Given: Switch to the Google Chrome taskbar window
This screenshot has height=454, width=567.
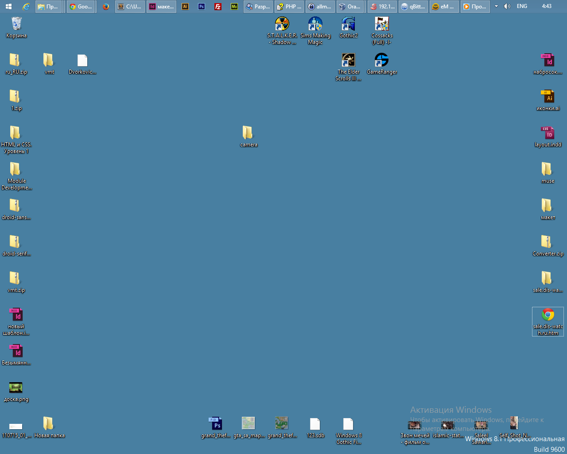Looking at the screenshot, I should click(81, 7).
